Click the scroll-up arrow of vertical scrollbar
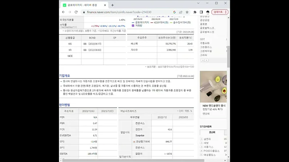 [228, 18]
